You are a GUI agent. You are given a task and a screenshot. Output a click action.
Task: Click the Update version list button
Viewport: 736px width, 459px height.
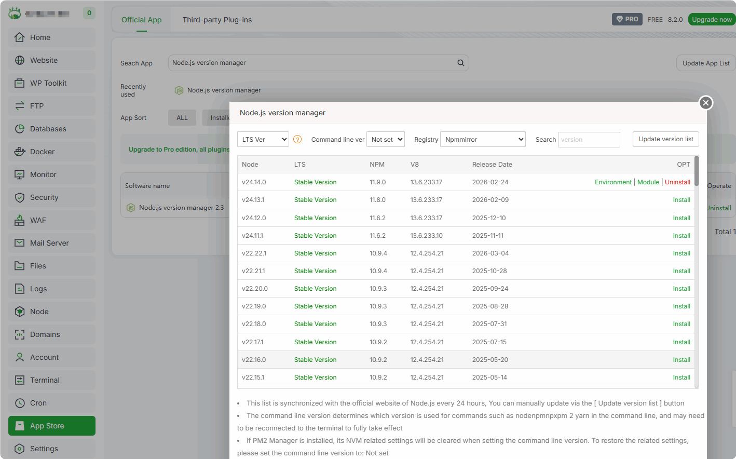665,139
